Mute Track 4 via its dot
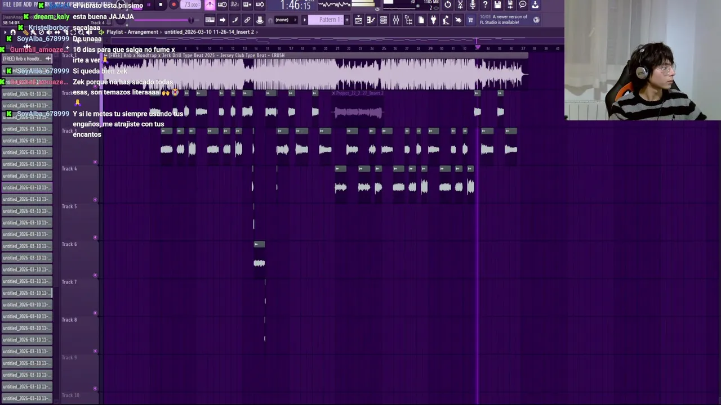 click(x=95, y=200)
